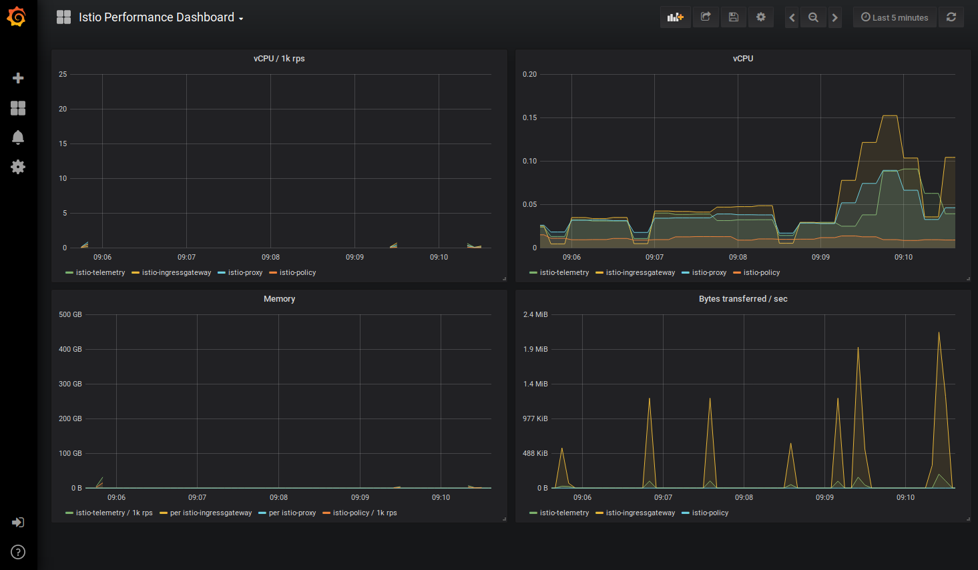Click the resize handle of vCPU panel
This screenshot has width=978, height=570.
pos(968,279)
